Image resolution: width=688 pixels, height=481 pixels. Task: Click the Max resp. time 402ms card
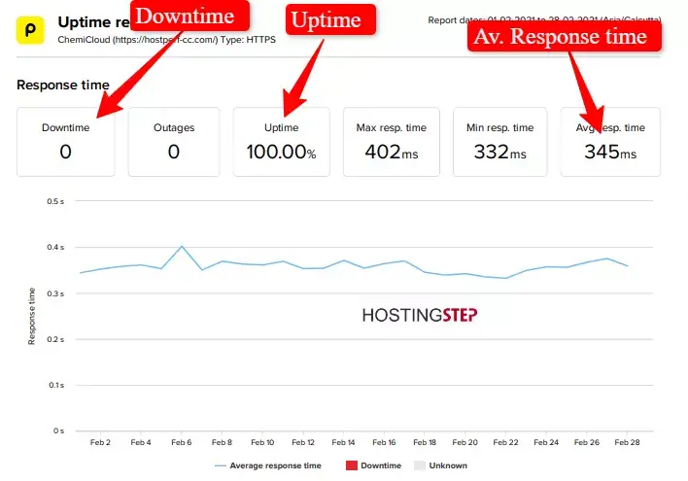tap(392, 142)
